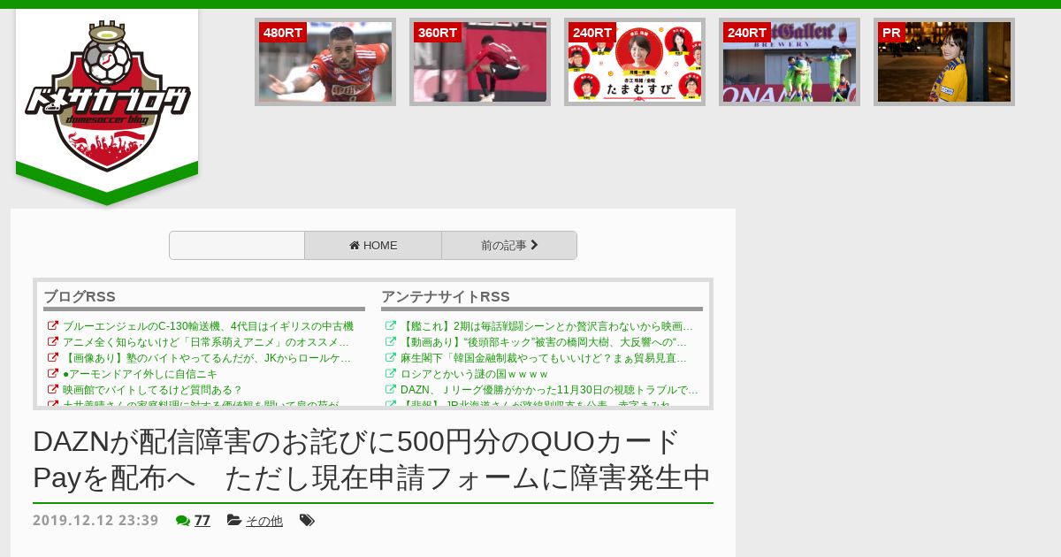
Task: Click the ドメサカブログ site logo
Action: (x=107, y=95)
